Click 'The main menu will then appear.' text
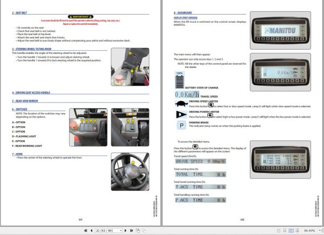Screen dimensions: 324x235 (192, 54)
